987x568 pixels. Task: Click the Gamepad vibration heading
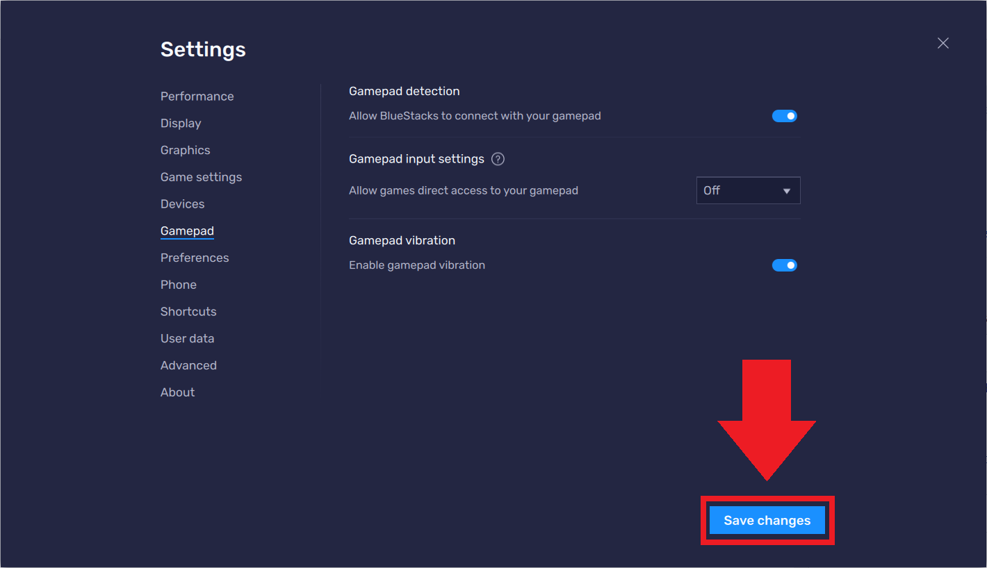[402, 240]
